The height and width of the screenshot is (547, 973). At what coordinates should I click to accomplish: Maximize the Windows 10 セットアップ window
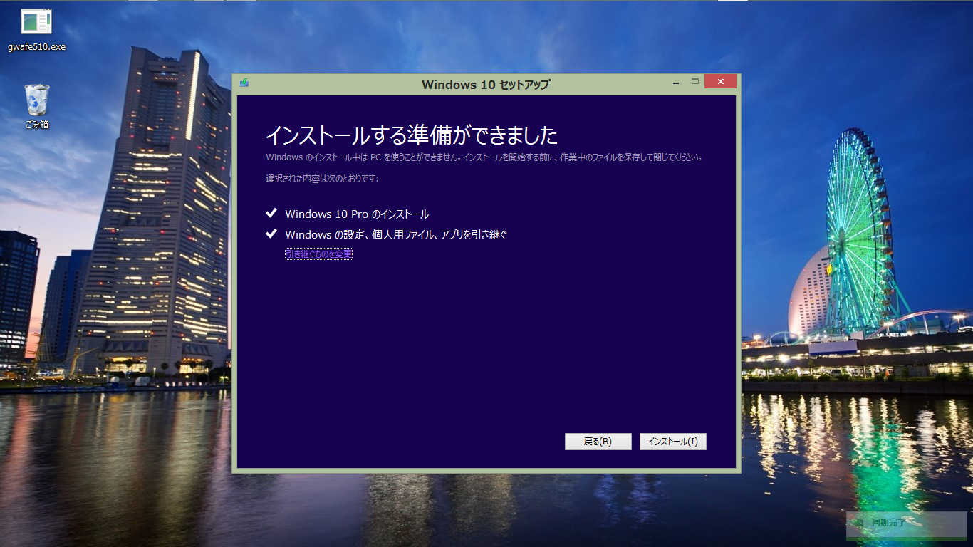coord(695,82)
